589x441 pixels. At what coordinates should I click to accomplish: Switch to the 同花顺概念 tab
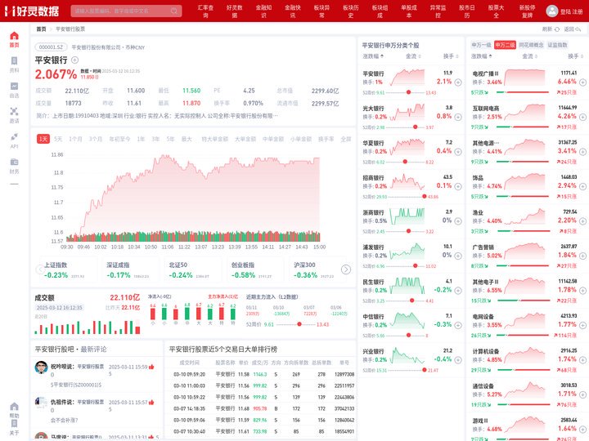click(531, 45)
